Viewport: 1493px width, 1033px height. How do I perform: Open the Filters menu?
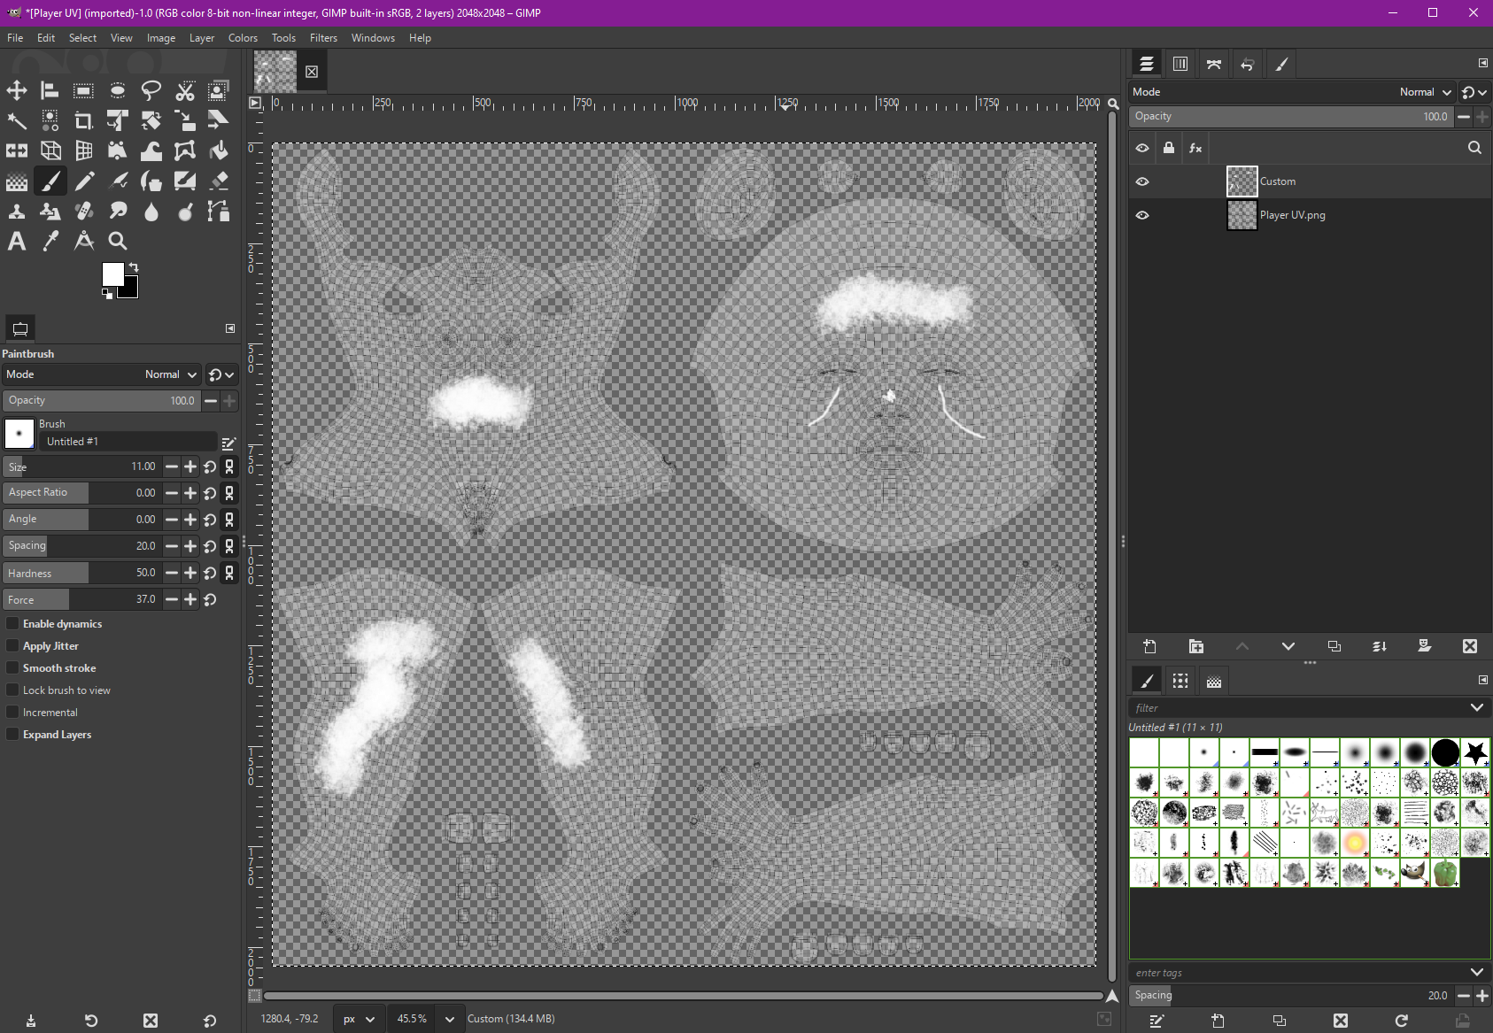click(323, 38)
